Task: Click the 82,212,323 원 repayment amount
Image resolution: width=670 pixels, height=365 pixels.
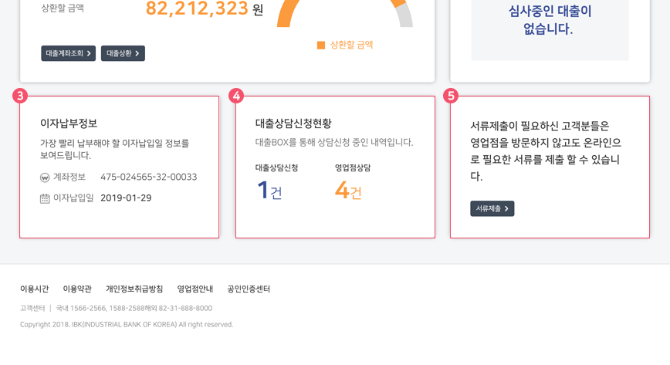Action: point(205,8)
